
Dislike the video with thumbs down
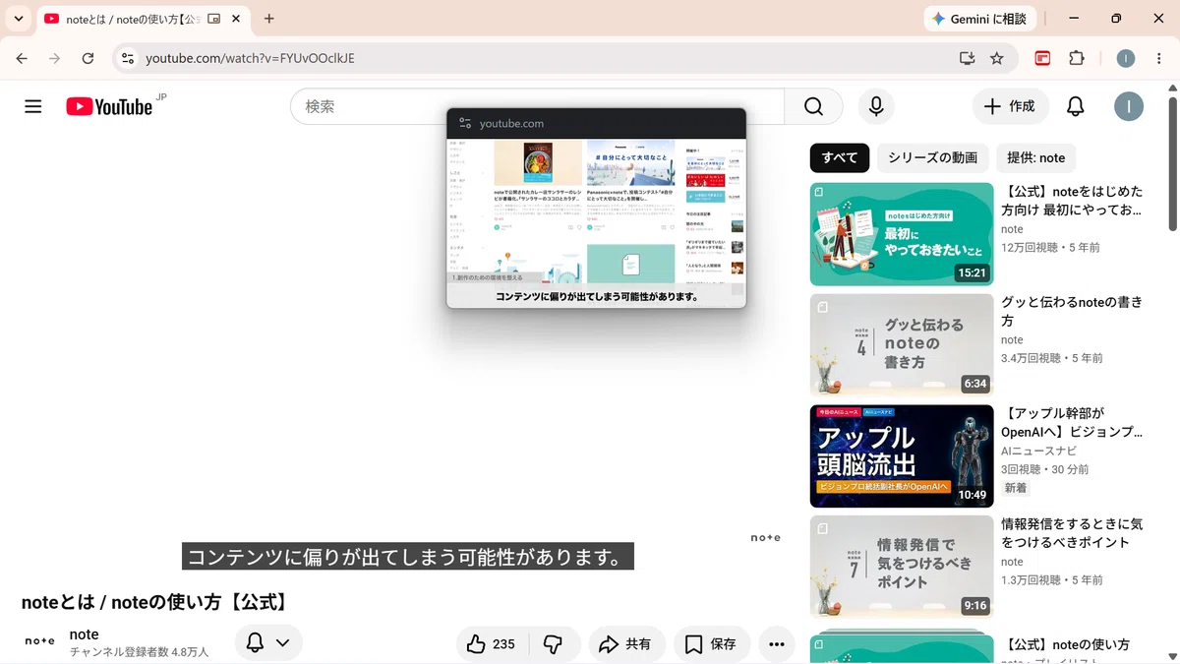[x=554, y=644]
